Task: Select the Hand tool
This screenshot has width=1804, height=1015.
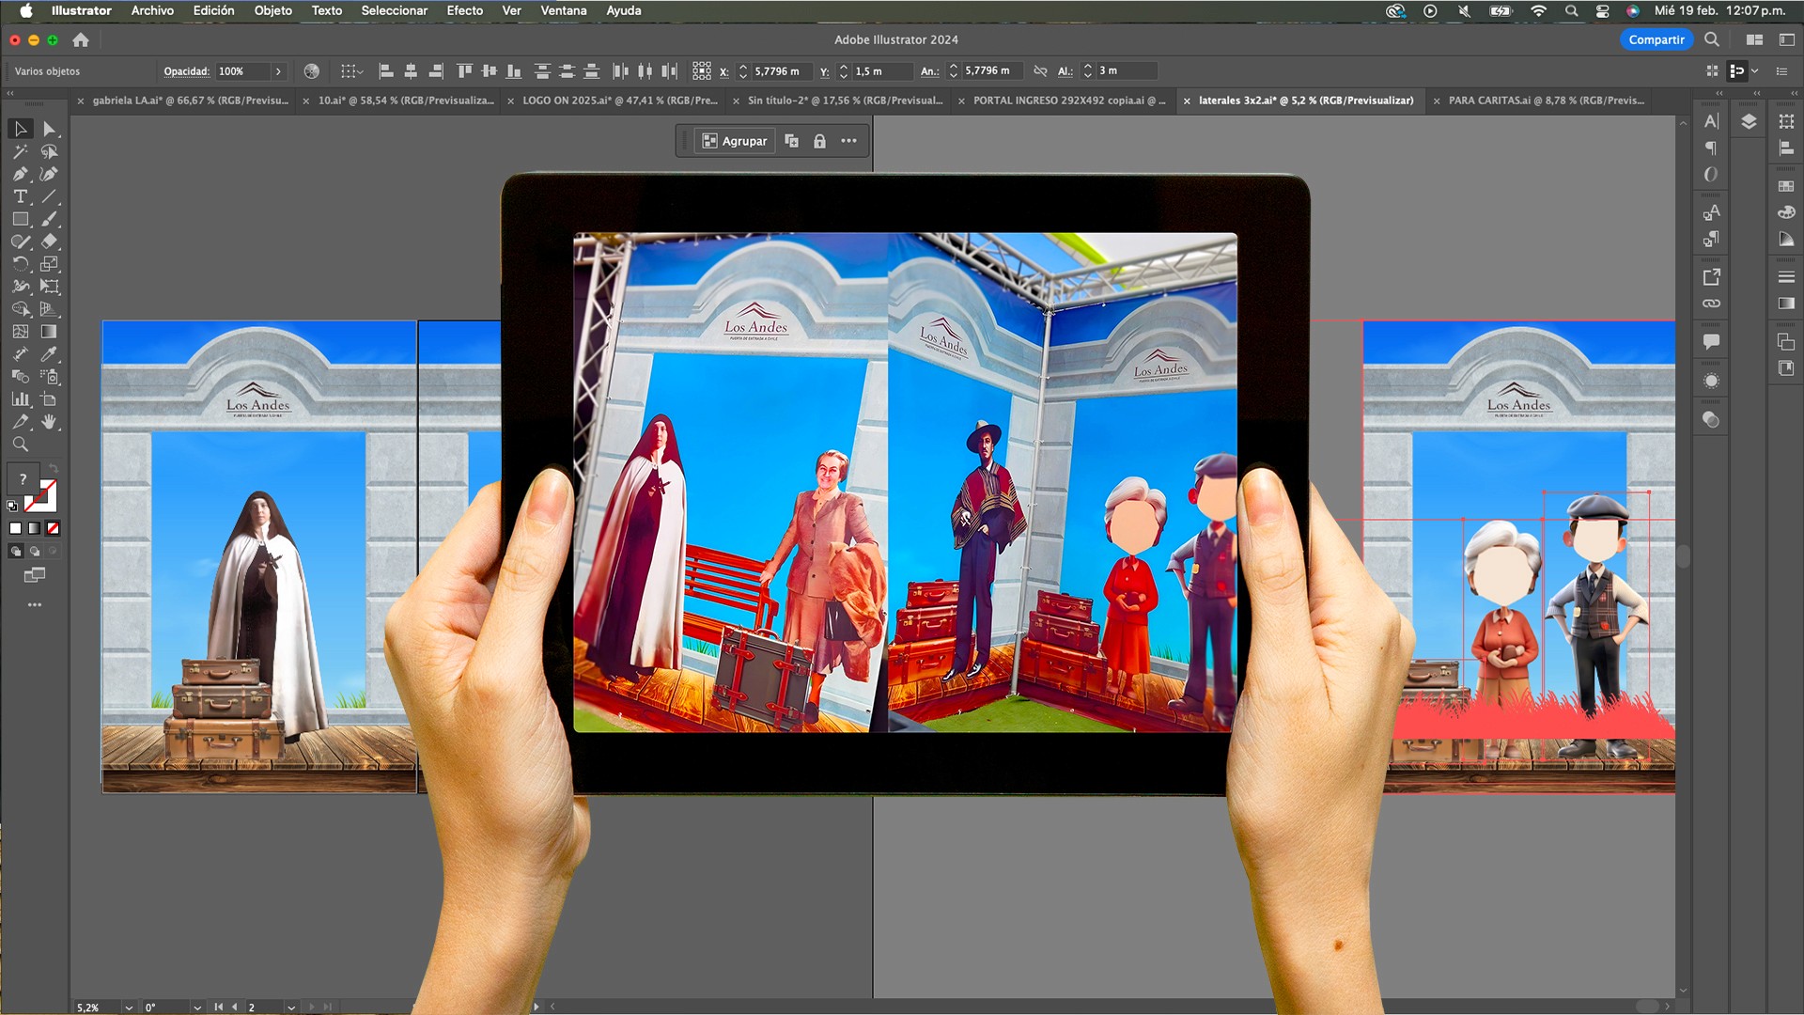Action: [x=50, y=422]
